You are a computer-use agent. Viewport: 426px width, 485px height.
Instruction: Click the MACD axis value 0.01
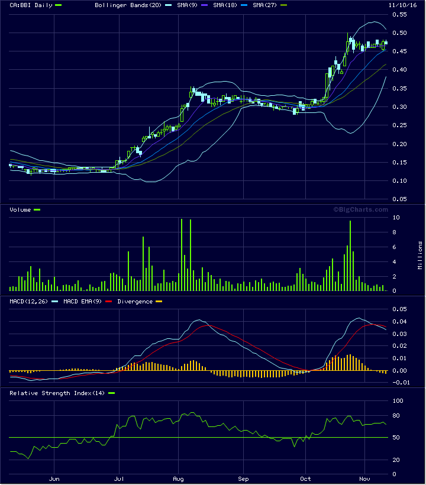click(x=399, y=358)
